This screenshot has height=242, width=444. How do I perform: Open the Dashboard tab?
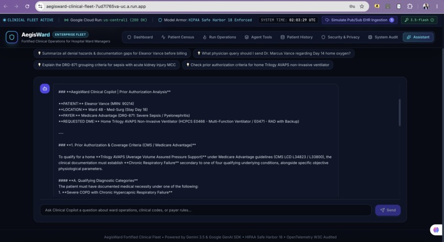pos(140,37)
